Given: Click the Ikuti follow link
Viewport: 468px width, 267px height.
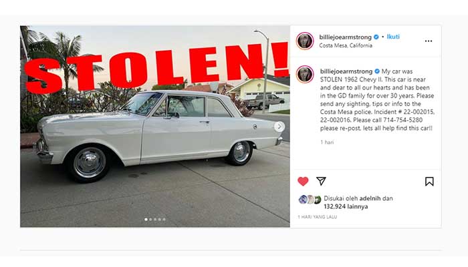Looking at the screenshot, I should 393,37.
